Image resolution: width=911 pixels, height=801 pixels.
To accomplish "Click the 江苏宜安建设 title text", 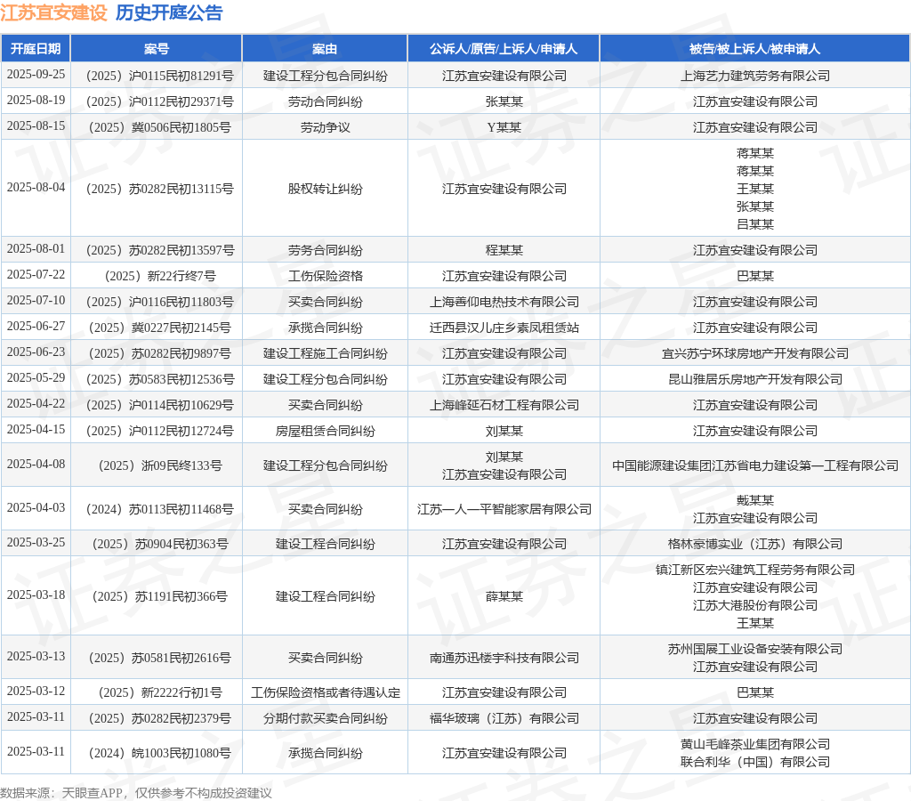I will pos(54,12).
